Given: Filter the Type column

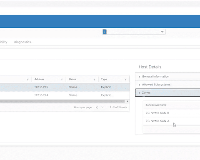Looking at the screenshot, I should pos(125,80).
